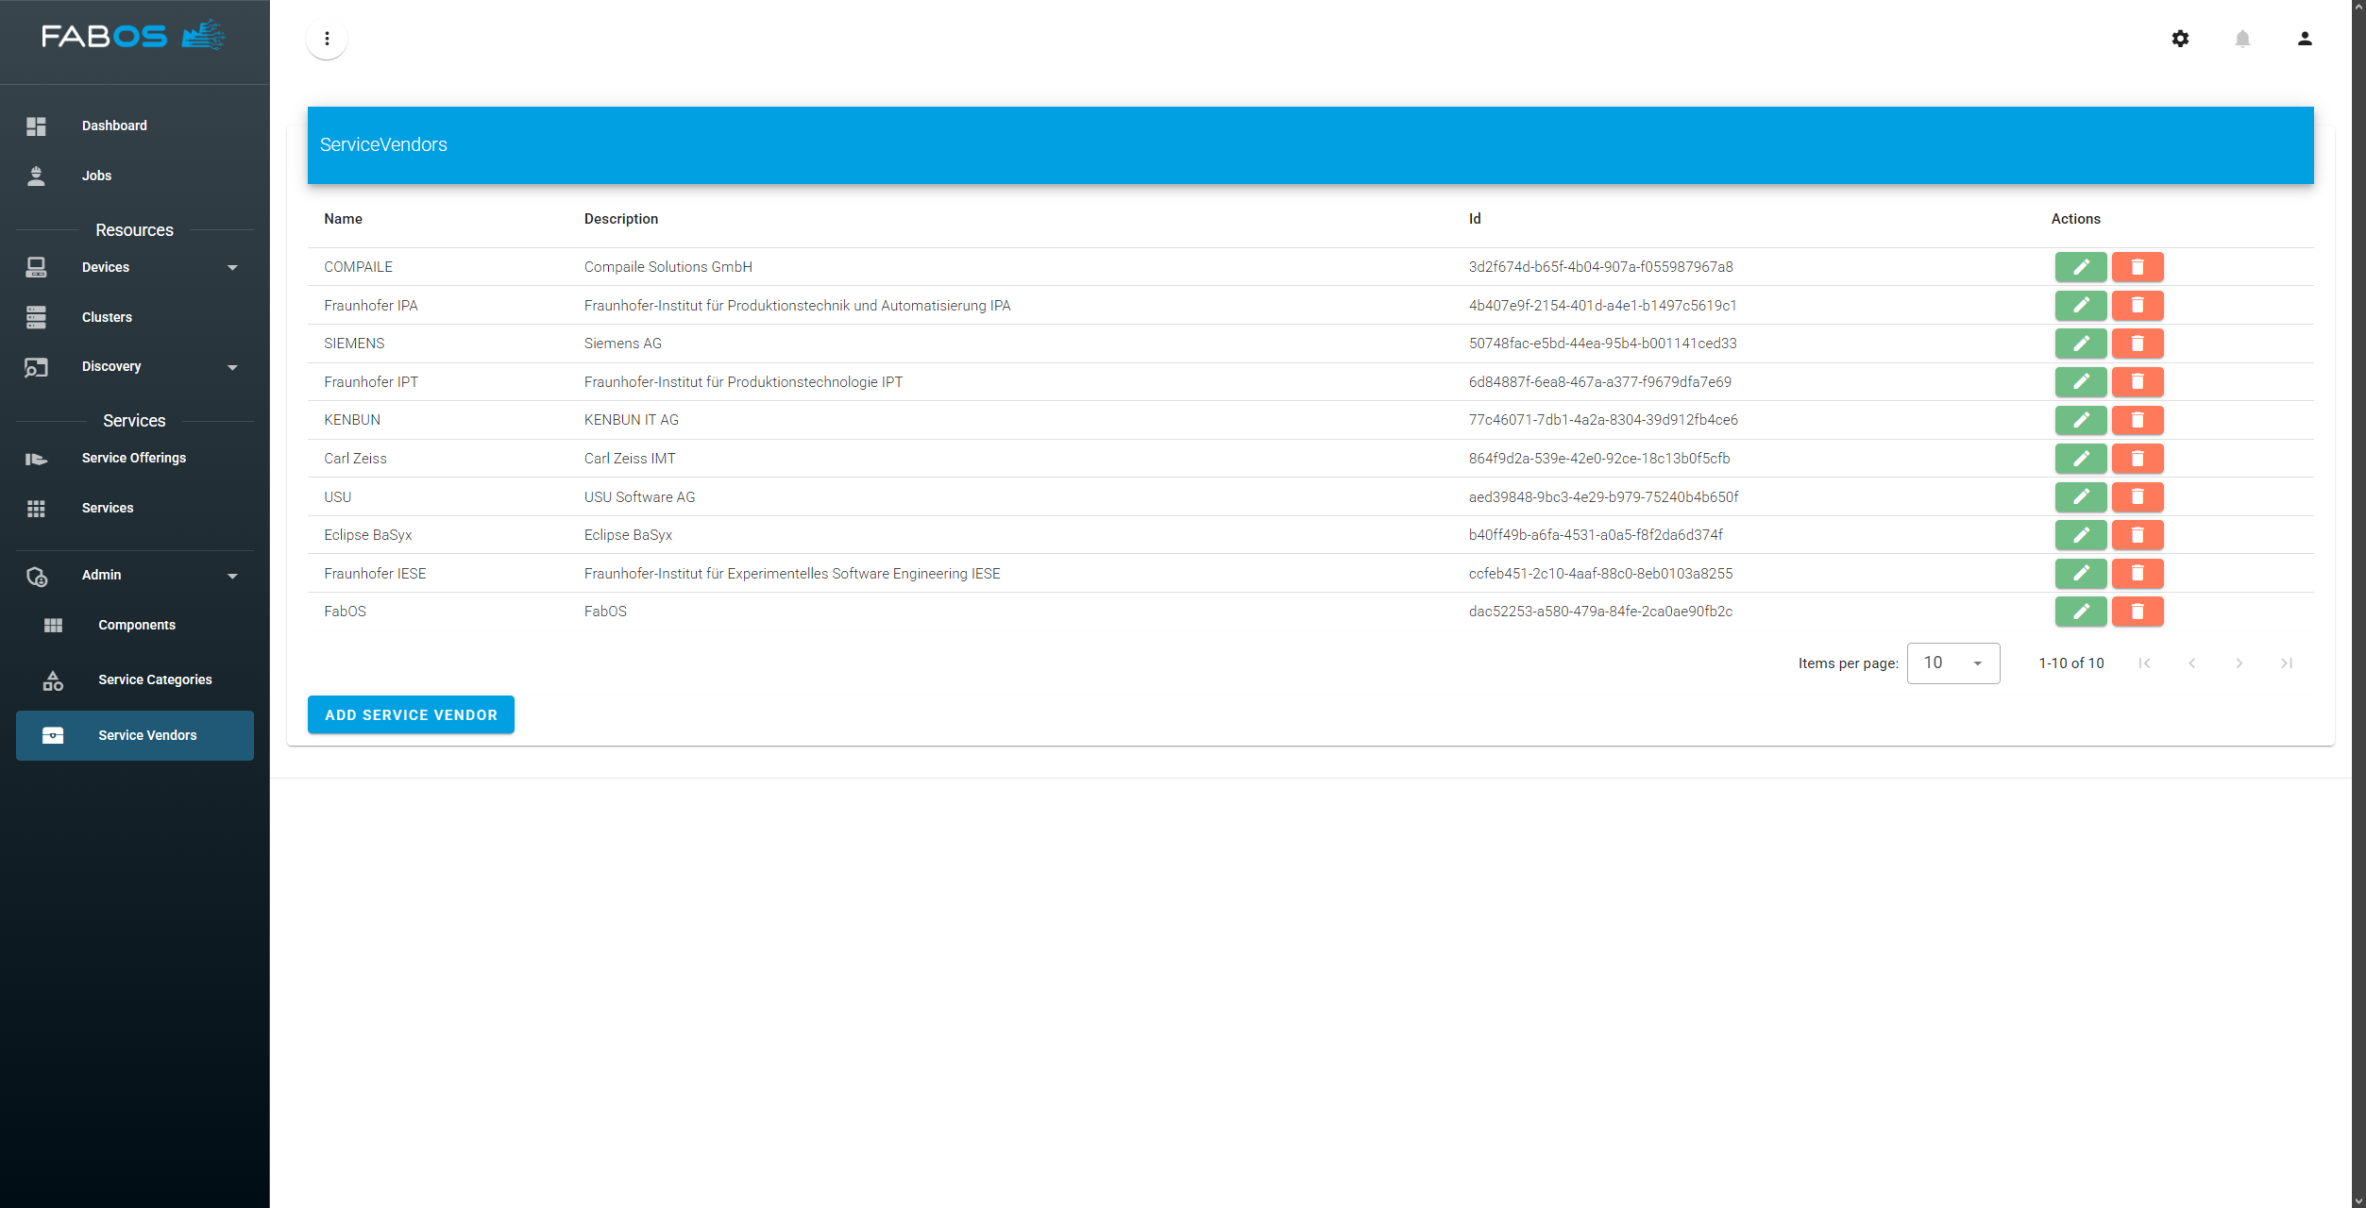Click the notification bell icon
This screenshot has width=2366, height=1208.
2243,39
